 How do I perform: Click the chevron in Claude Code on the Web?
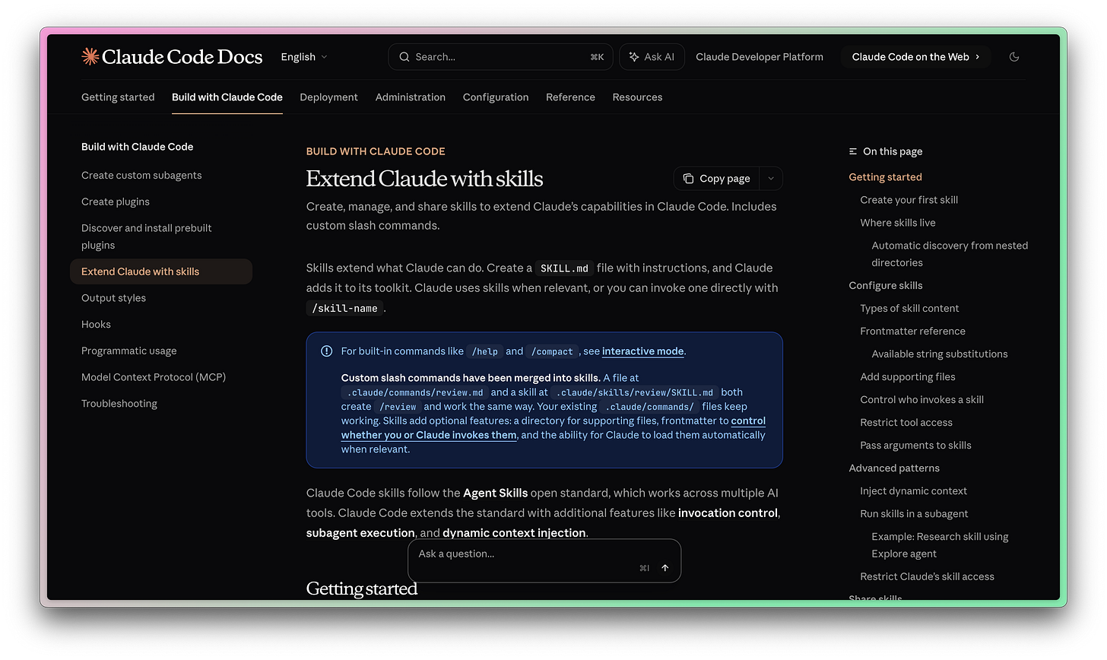point(978,57)
